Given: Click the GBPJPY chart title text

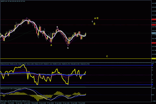Looking at the screenshot, I should pos(13,1).
